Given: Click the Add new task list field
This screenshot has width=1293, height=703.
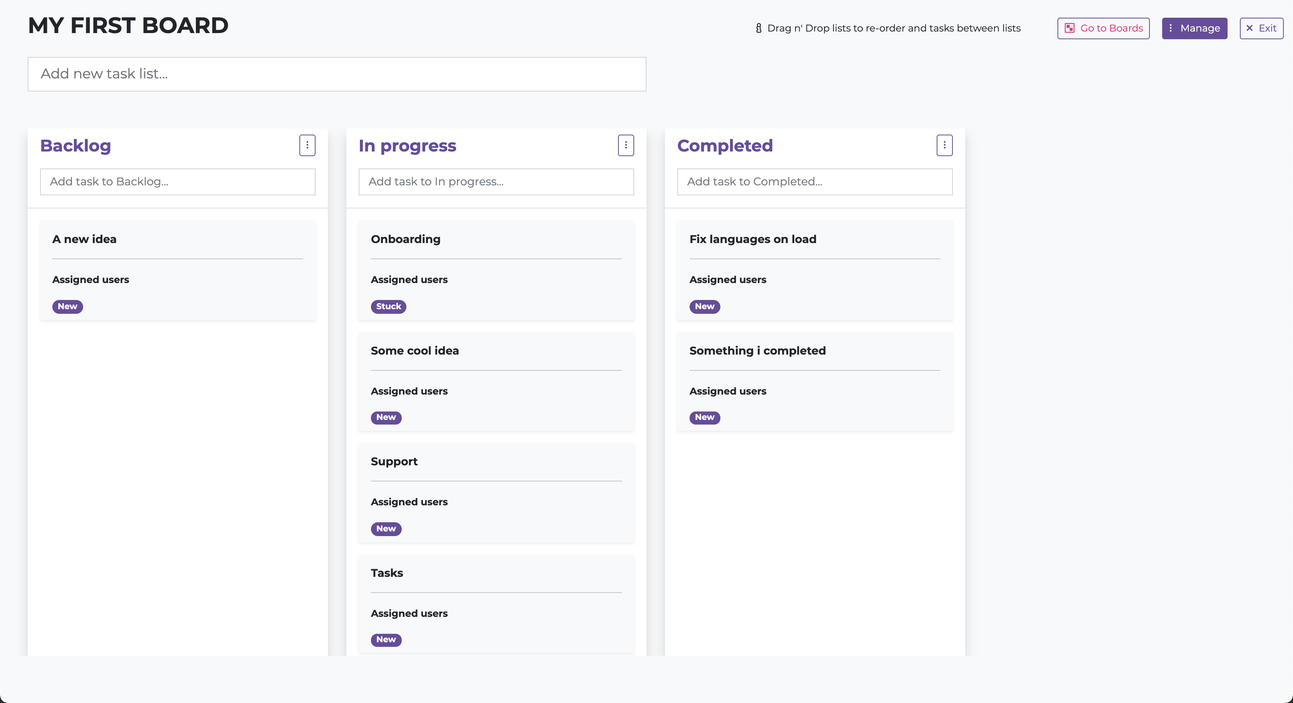Looking at the screenshot, I should [x=337, y=74].
